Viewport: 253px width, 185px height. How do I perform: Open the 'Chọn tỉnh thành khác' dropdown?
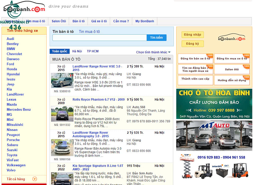(x=153, y=52)
